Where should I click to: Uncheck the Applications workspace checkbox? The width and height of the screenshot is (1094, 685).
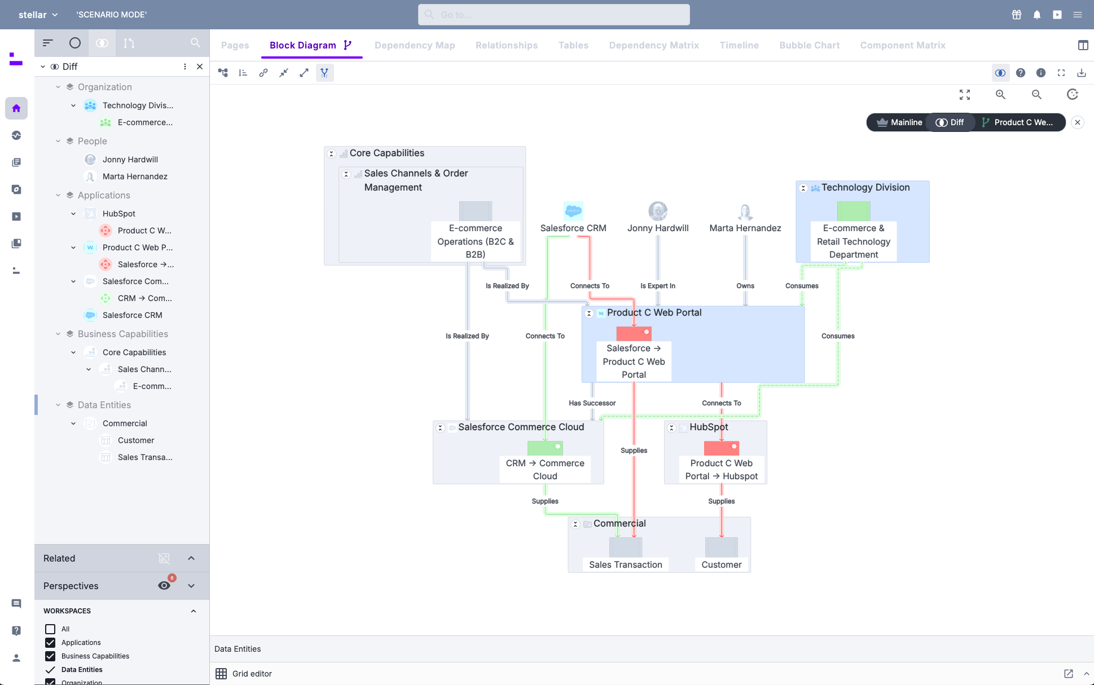pyautogui.click(x=50, y=642)
